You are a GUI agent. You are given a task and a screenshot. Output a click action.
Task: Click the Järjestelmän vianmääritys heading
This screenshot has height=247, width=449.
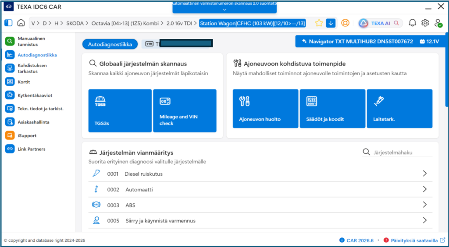pyautogui.click(x=136, y=153)
